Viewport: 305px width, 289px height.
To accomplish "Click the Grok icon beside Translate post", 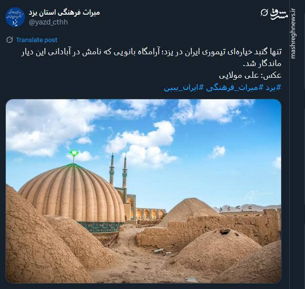I will pyautogui.click(x=9, y=40).
